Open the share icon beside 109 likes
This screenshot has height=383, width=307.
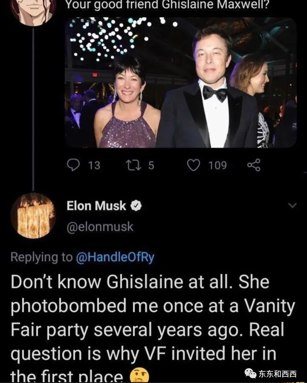tap(254, 165)
